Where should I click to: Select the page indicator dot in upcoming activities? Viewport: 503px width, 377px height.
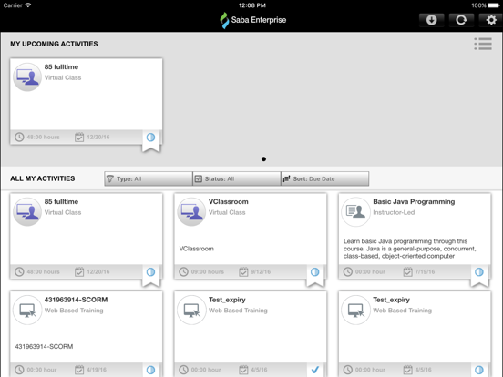pos(263,159)
